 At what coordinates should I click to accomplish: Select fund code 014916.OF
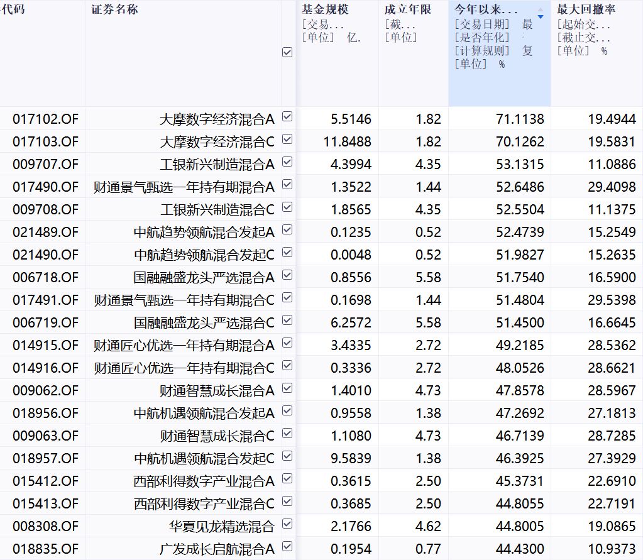[45, 368]
